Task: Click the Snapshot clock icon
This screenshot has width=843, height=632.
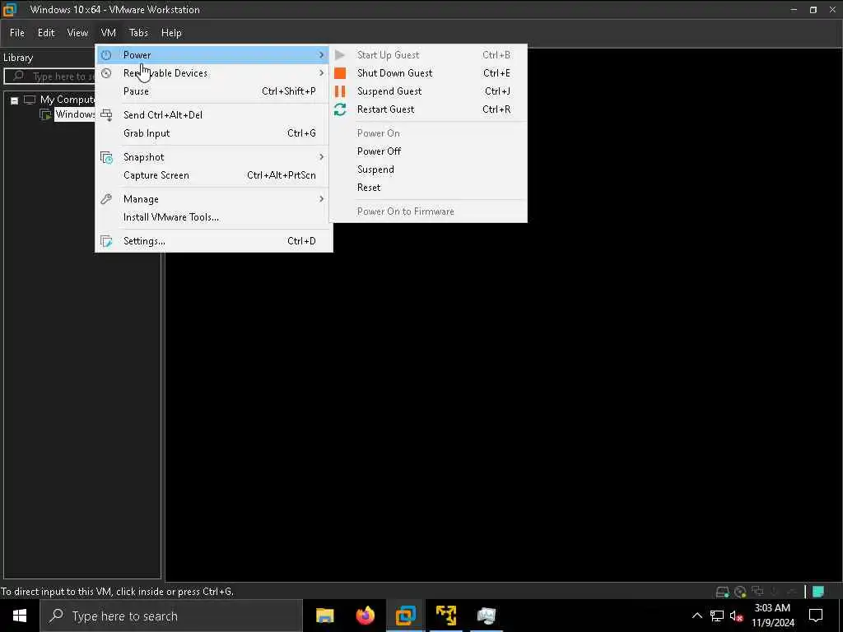Action: [106, 157]
